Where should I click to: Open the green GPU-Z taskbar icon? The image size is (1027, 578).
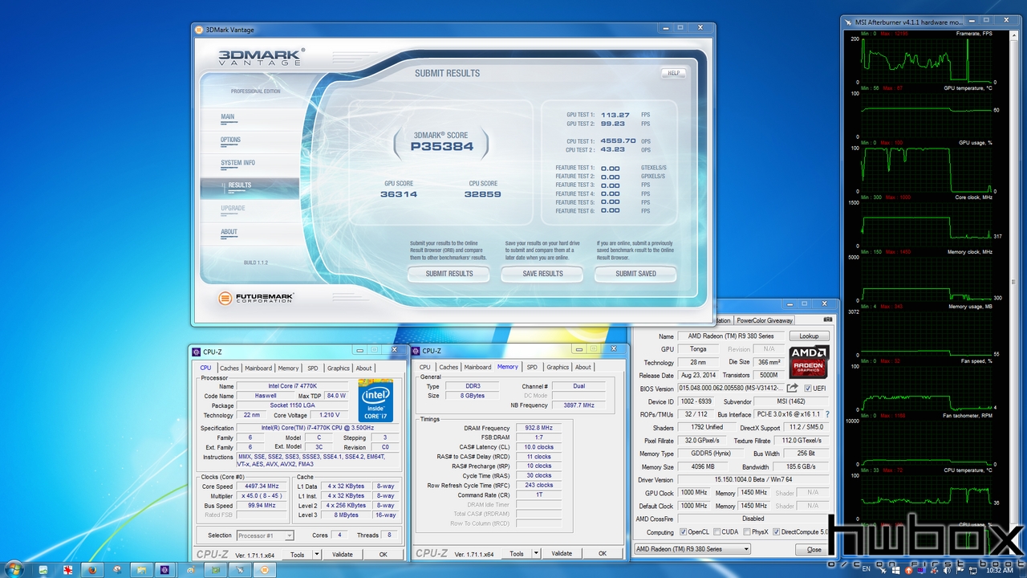(x=216, y=570)
